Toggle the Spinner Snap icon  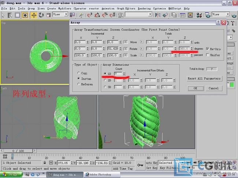[x=112, y=15]
